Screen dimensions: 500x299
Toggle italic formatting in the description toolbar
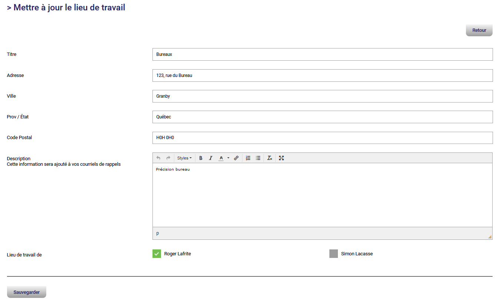211,158
